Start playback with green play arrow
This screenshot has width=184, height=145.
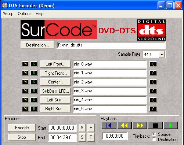171,125
